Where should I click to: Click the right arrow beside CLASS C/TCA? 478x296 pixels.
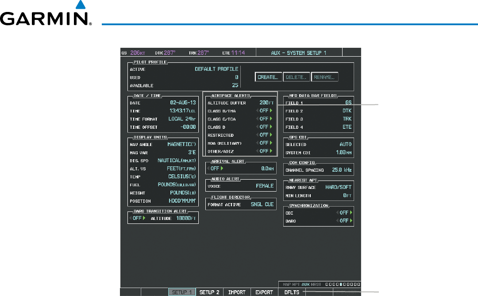tap(271, 119)
